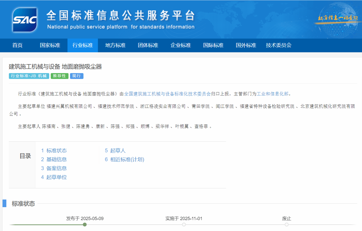
Task: Click the 全国建筑施工机械与设备标准化技术委员会 link
Action: [167, 94]
